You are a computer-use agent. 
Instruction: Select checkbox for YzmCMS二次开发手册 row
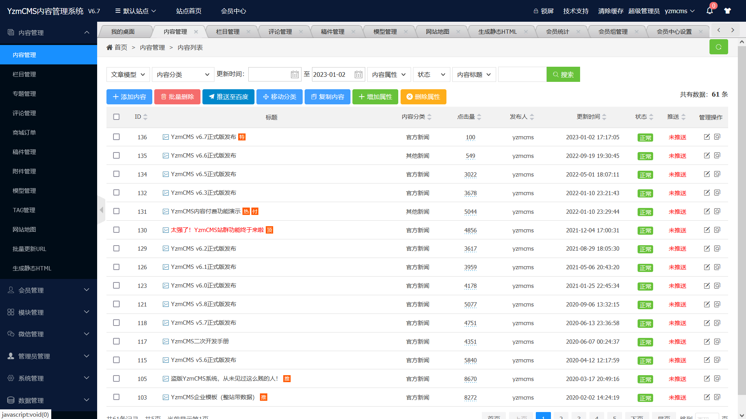[116, 341]
